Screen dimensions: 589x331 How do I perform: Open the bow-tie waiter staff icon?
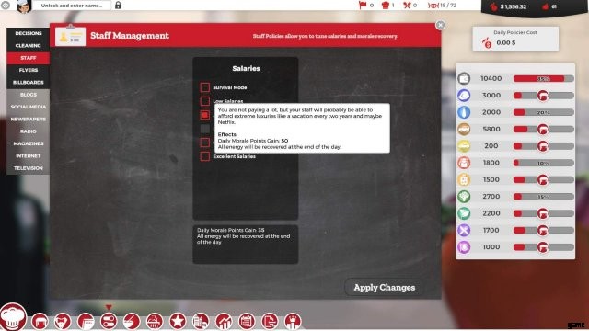pos(63,322)
